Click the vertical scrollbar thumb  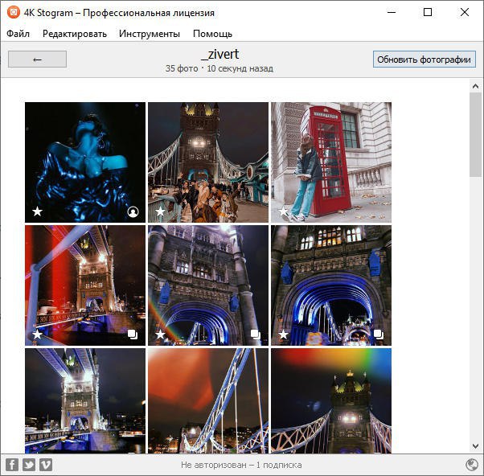click(x=475, y=134)
